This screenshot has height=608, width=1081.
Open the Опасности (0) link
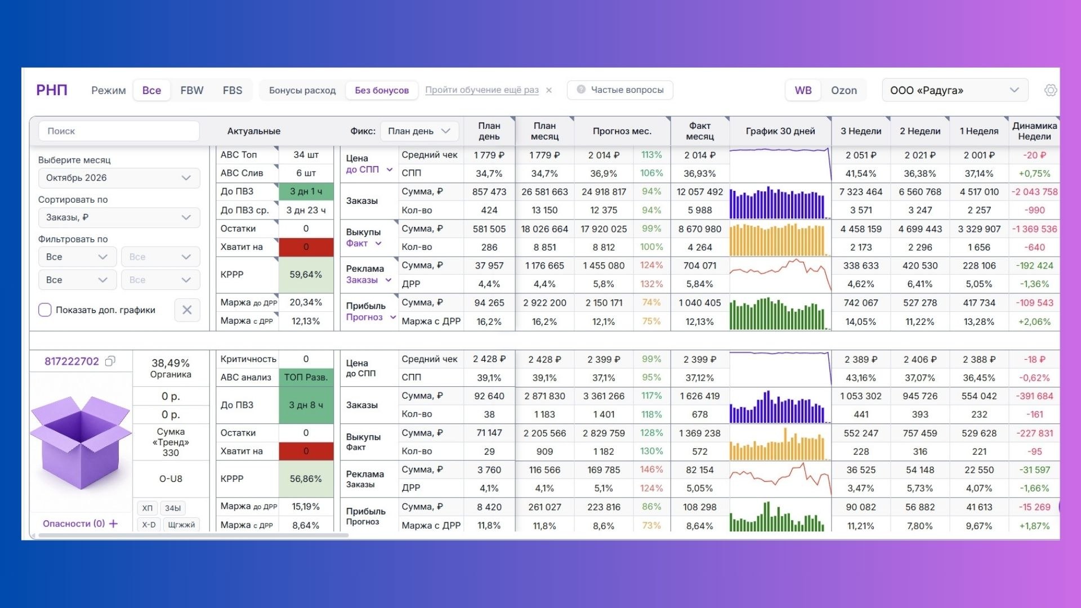point(74,524)
